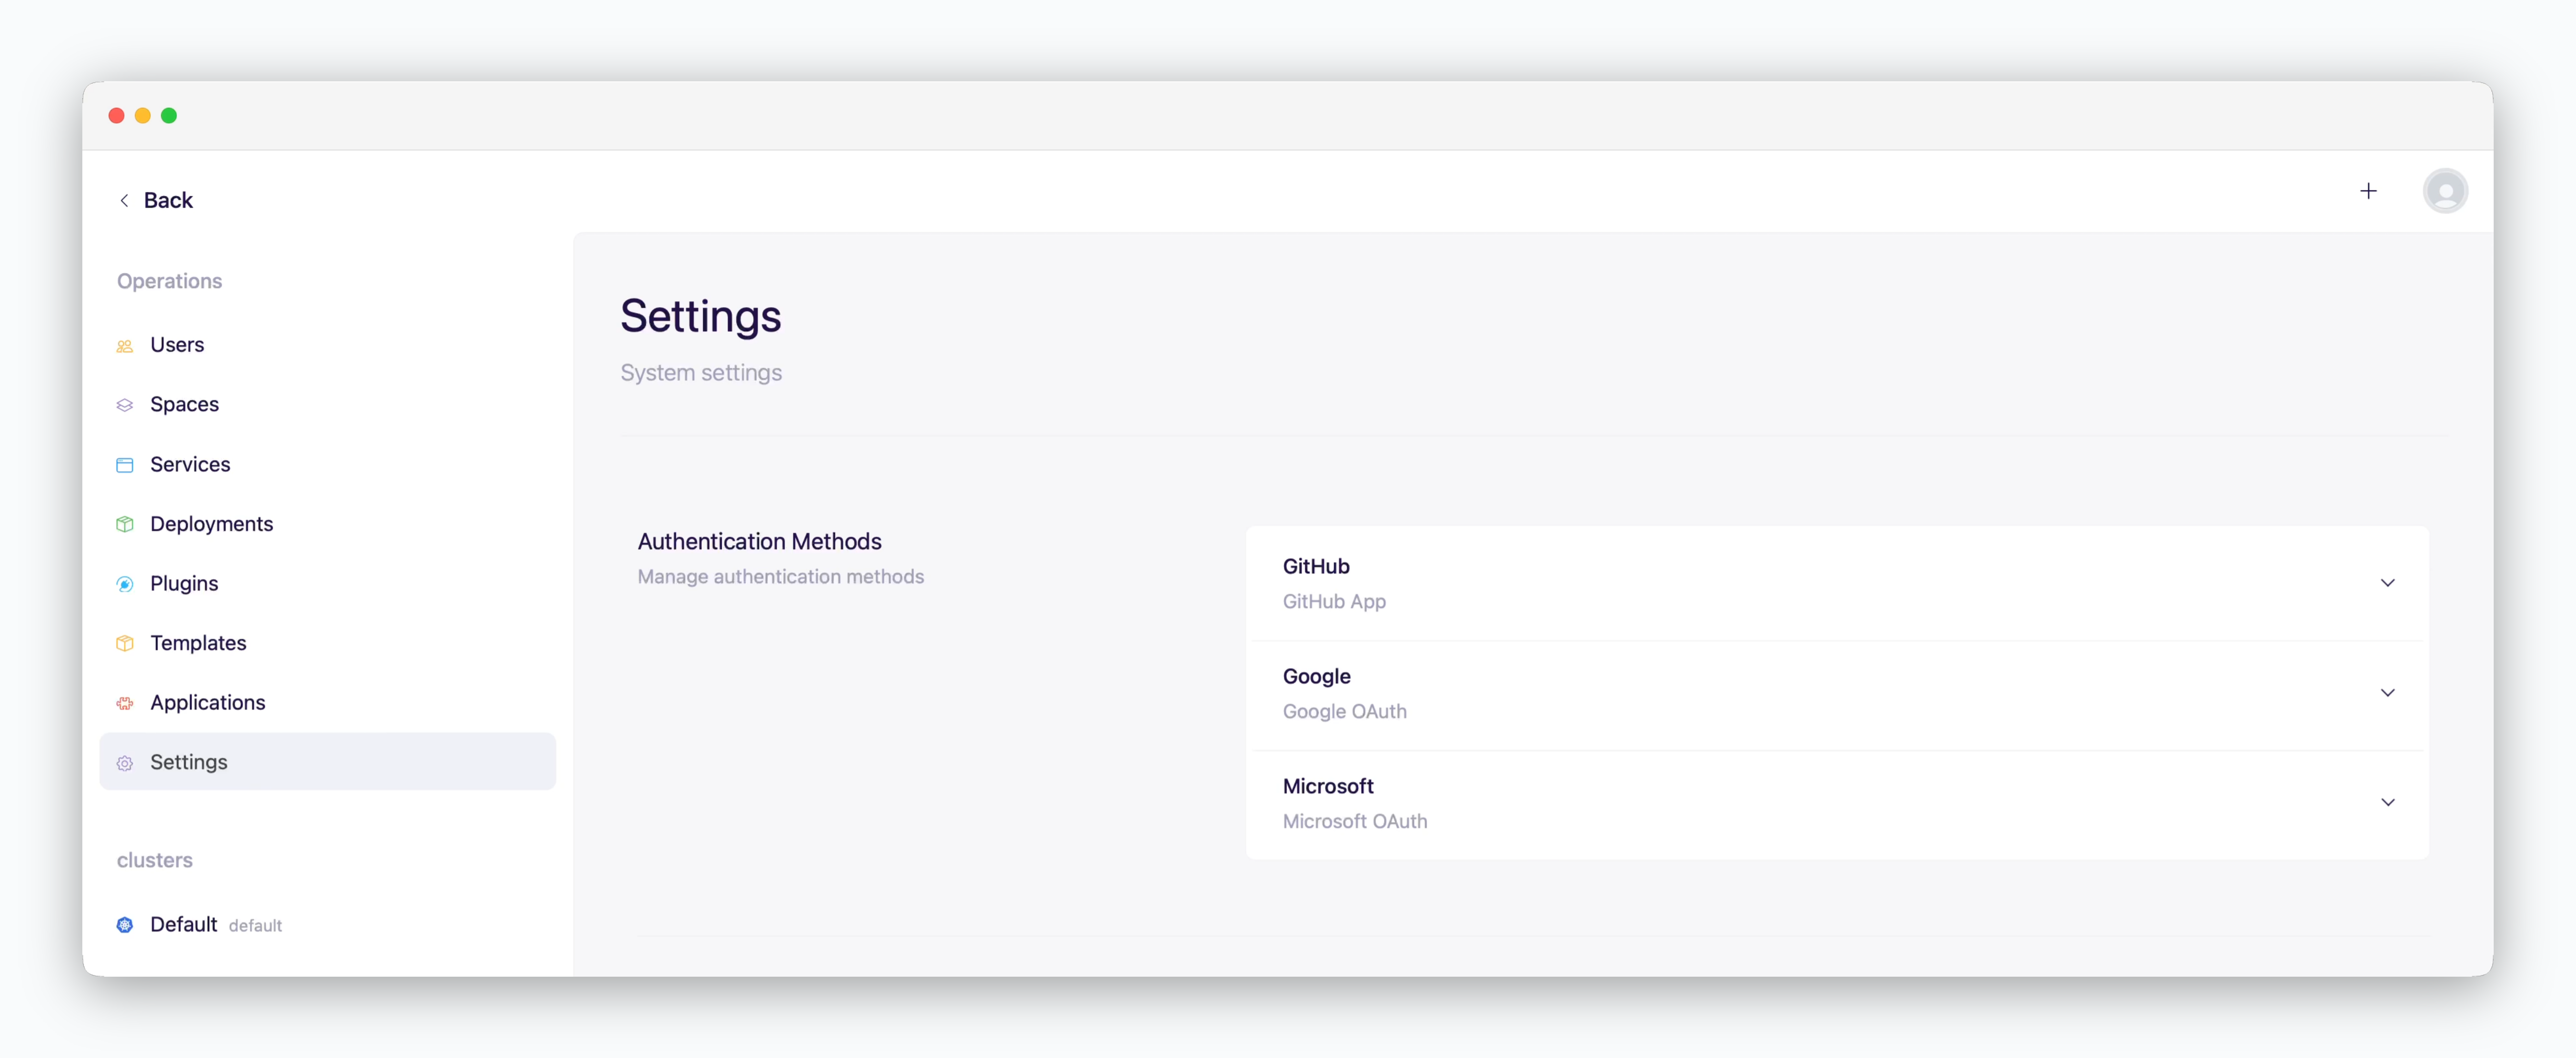Click the GitHub App subtitle text
The height and width of the screenshot is (1058, 2576).
point(1333,602)
